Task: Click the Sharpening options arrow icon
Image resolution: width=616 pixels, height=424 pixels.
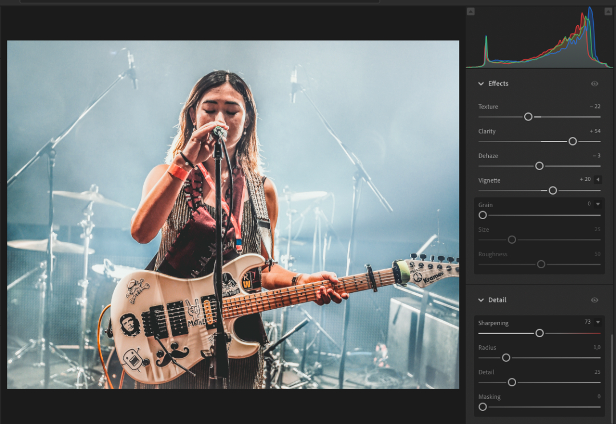Action: (599, 322)
